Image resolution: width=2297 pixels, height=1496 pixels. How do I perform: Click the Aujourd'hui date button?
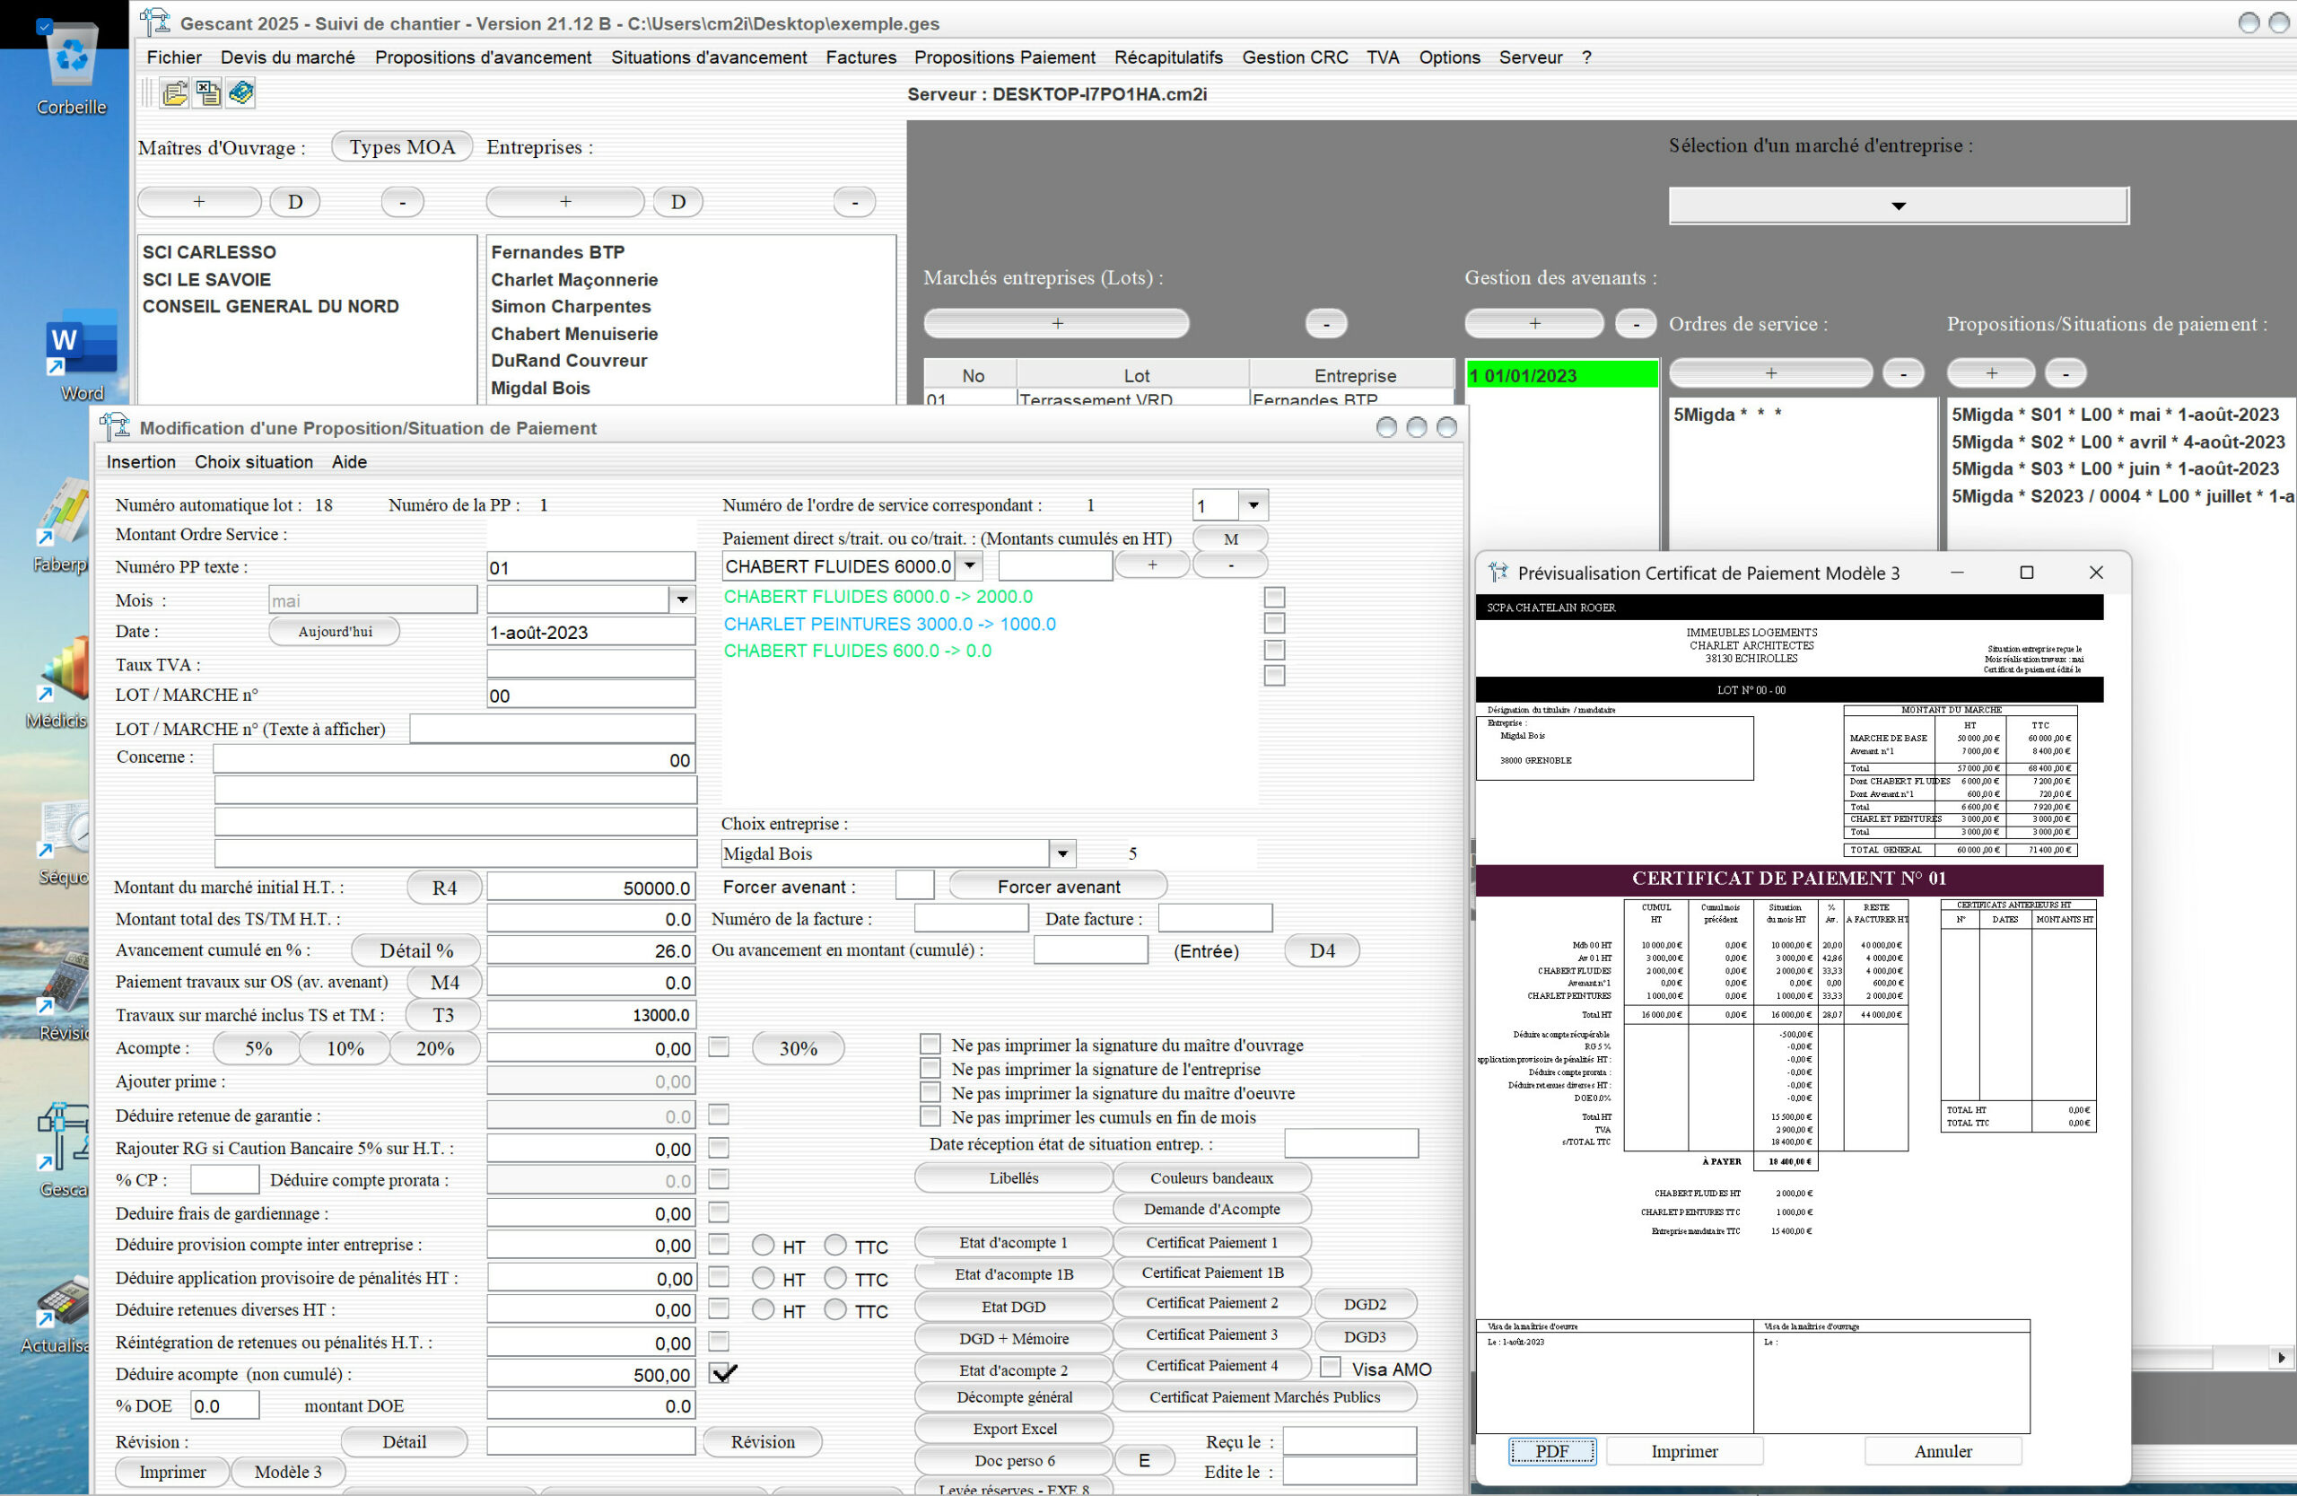click(334, 631)
